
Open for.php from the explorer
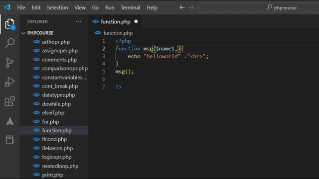click(x=54, y=122)
